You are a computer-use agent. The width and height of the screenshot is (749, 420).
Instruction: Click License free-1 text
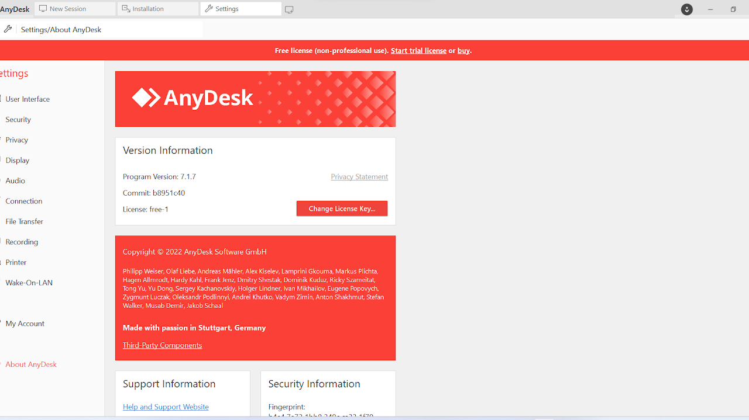click(x=146, y=210)
